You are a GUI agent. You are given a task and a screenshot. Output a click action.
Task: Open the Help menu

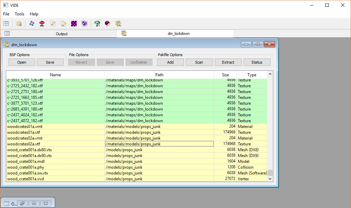(x=34, y=14)
